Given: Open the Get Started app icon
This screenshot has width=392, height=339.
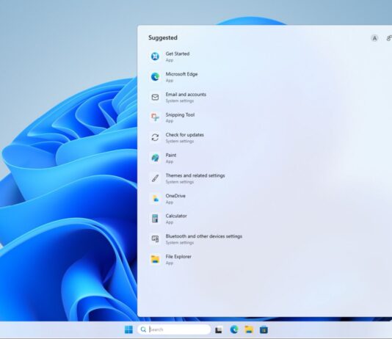Looking at the screenshot, I should [155, 56].
